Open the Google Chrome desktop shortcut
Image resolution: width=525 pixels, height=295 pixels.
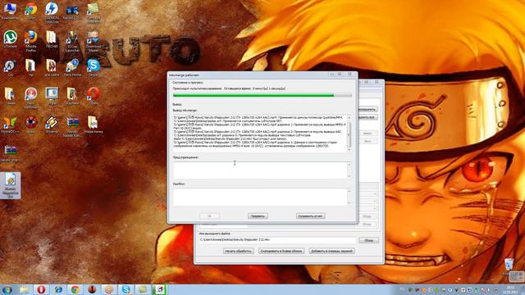coord(31,11)
